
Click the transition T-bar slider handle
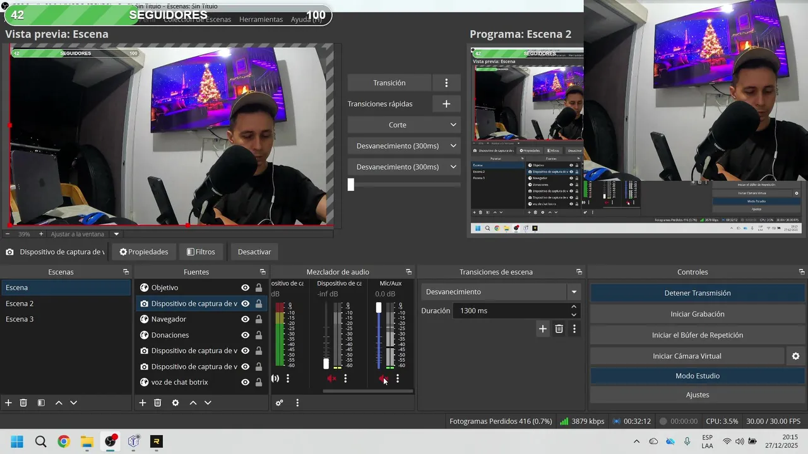351,184
